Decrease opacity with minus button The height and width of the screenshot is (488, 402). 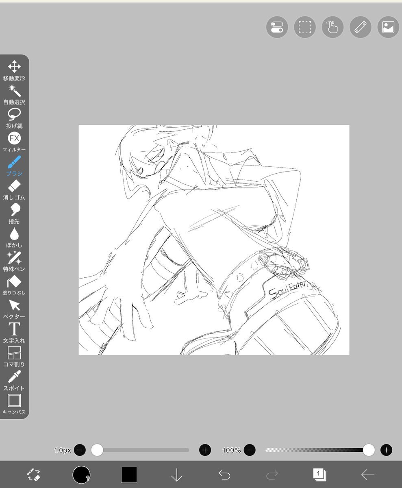click(250, 450)
